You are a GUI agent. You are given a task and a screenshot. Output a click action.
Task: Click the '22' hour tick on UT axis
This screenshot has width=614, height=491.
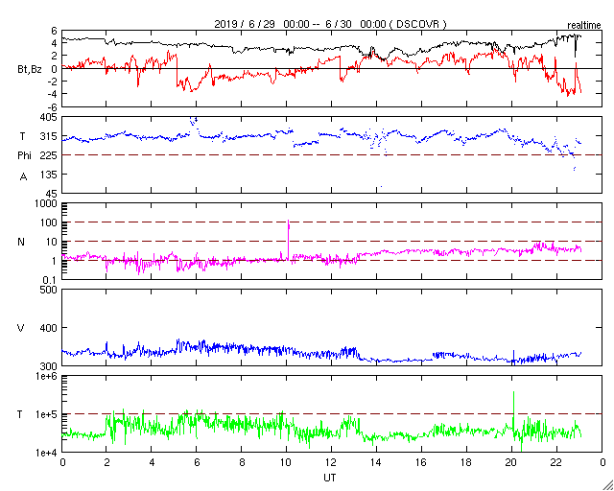[556, 461]
